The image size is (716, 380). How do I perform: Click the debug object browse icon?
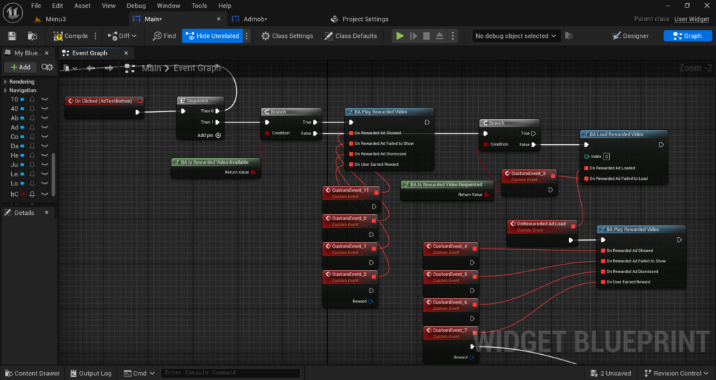569,36
